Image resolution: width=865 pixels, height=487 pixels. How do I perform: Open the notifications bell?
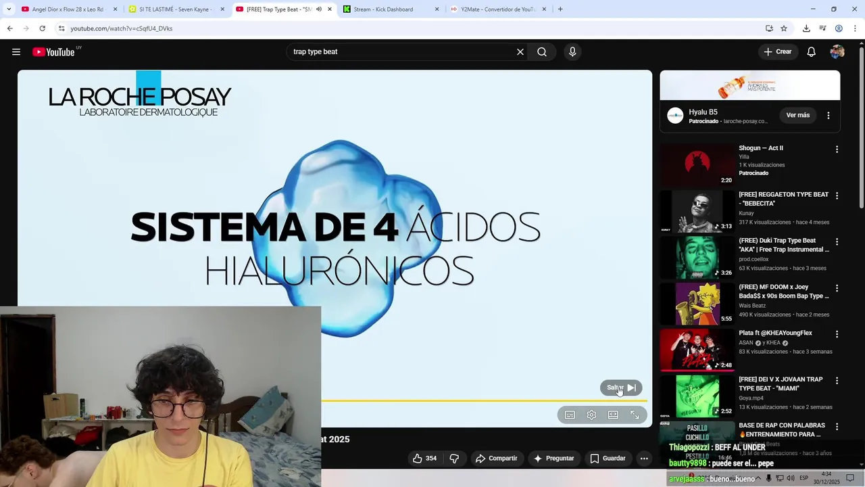click(812, 52)
